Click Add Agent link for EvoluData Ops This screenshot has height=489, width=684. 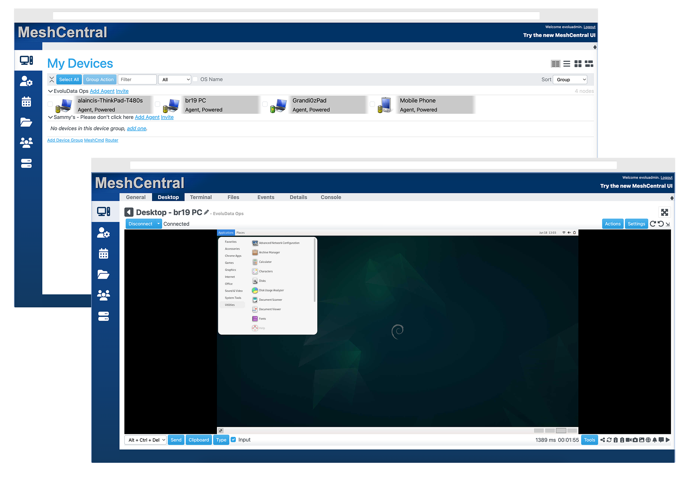[102, 91]
